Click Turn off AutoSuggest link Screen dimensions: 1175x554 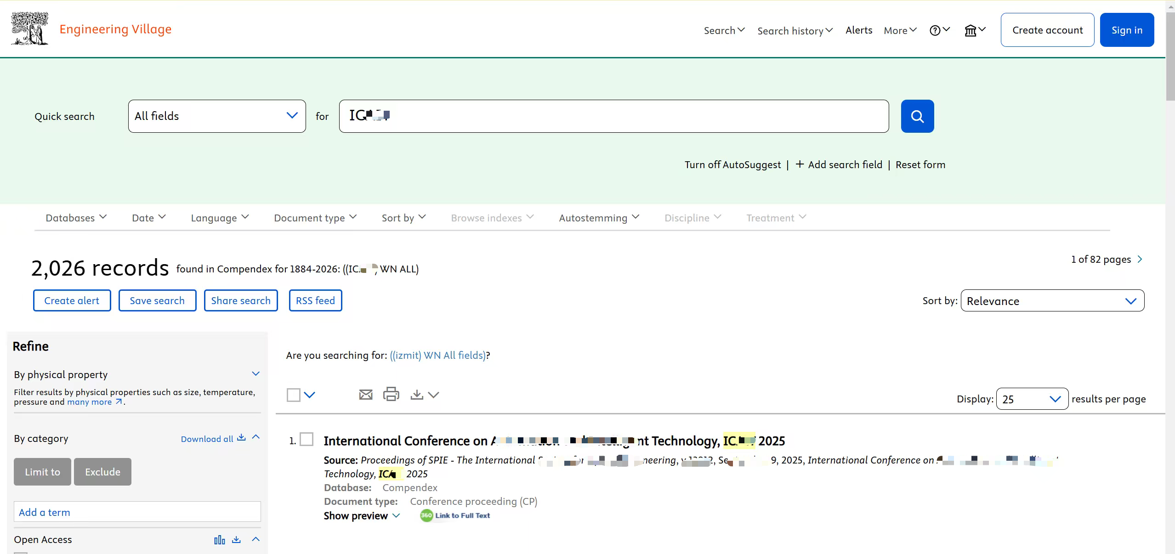pos(732,164)
